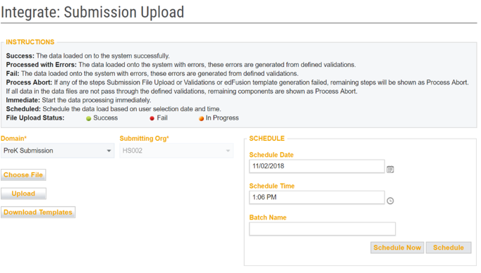Click the INSTRUCTIONS section title
The width and height of the screenshot is (481, 273).
[x=30, y=42]
